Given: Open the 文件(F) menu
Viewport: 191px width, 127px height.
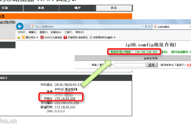Looking at the screenshot, I should 22,32.
